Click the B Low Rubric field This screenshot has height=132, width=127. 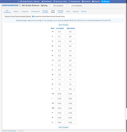coord(60,51)
